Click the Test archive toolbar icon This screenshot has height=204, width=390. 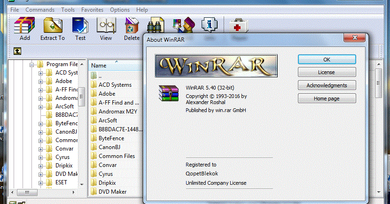tap(80, 25)
